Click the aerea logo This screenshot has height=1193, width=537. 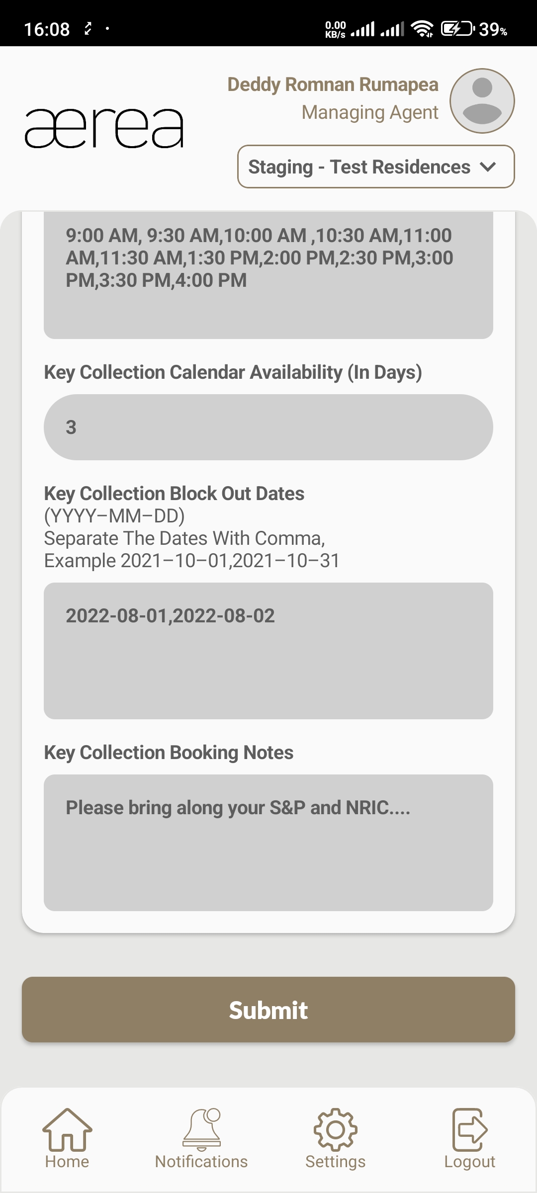coord(104,128)
